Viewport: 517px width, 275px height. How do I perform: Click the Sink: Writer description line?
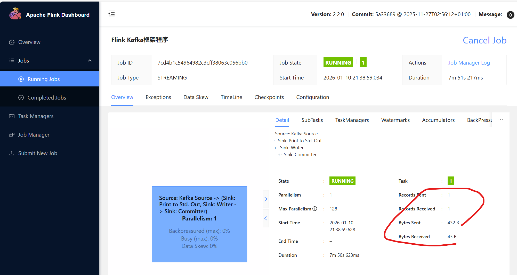coord(289,148)
